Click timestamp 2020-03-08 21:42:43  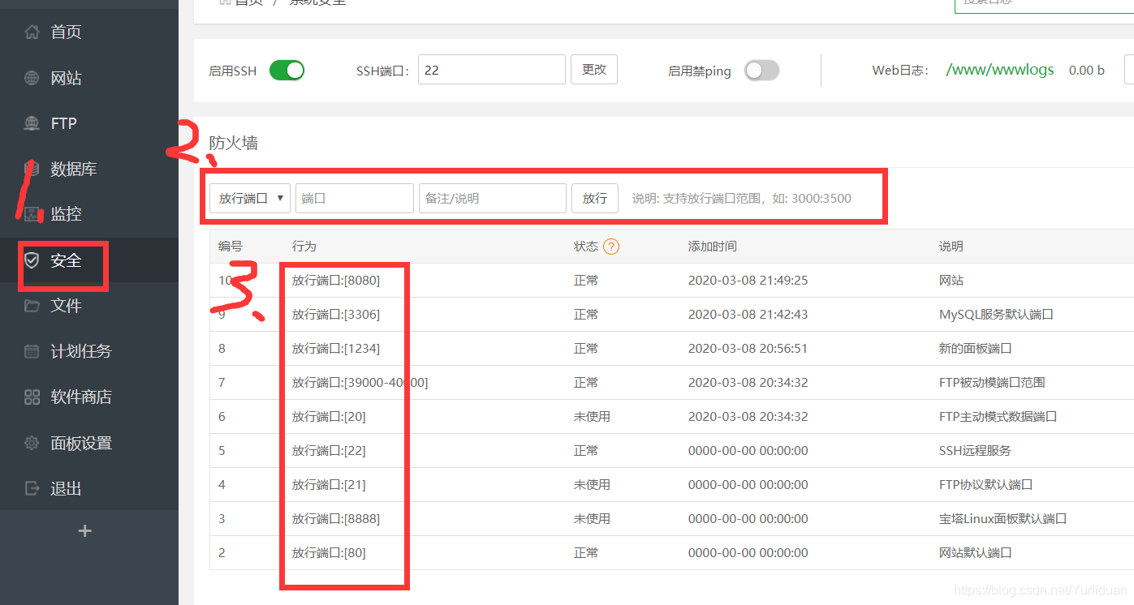click(x=748, y=315)
